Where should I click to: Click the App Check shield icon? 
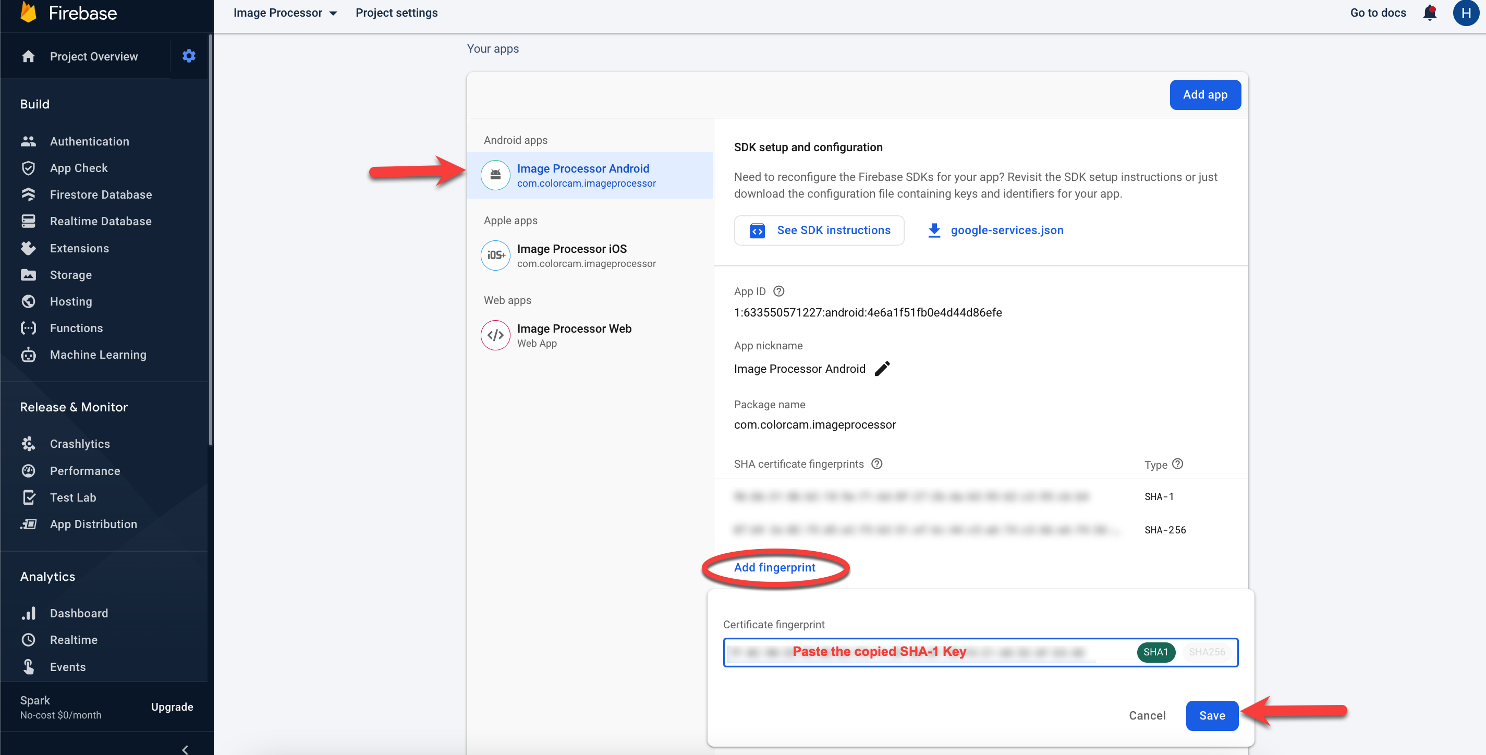28,168
